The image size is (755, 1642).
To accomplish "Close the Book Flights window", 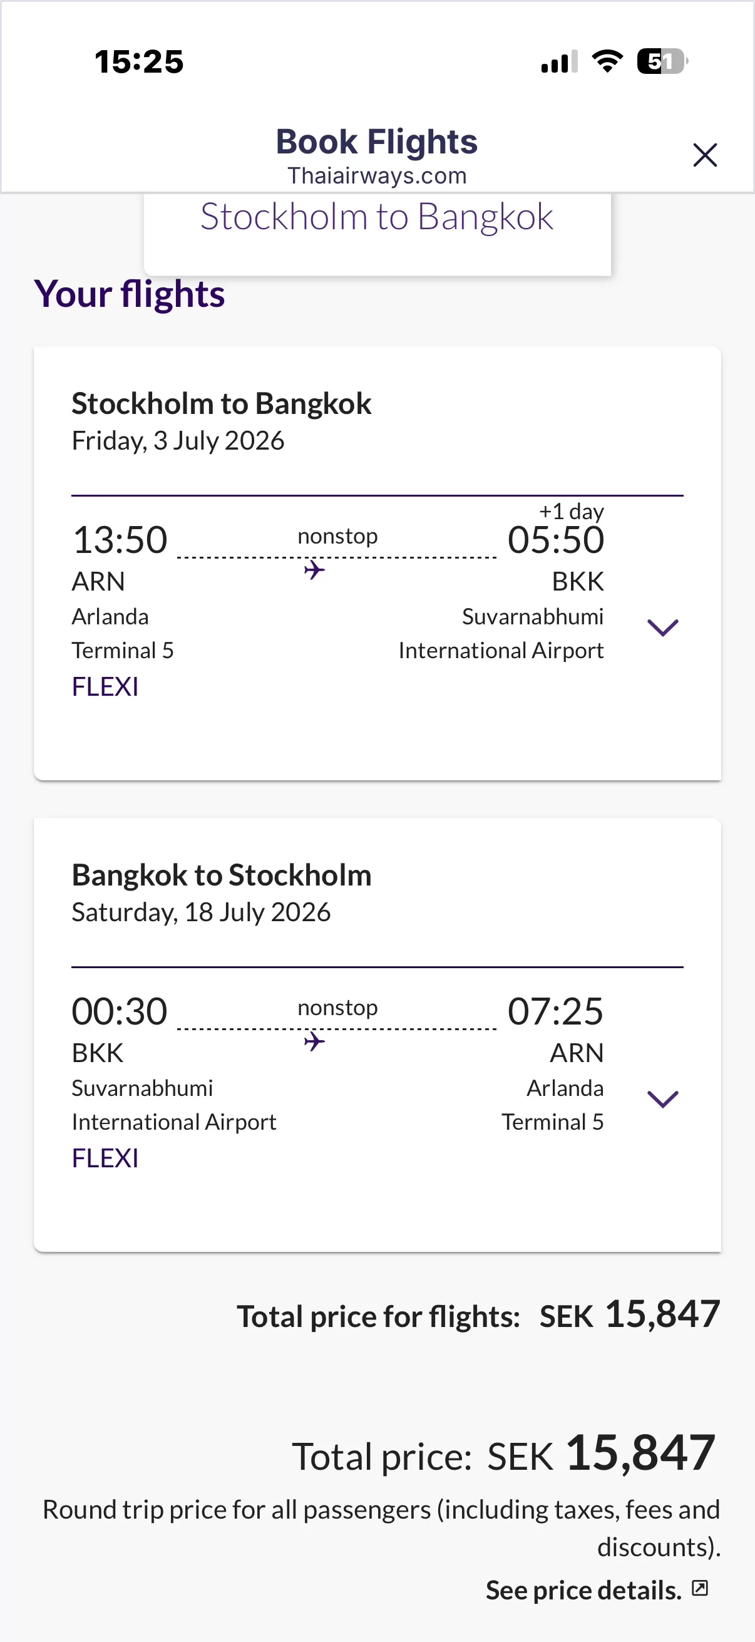I will tap(705, 155).
